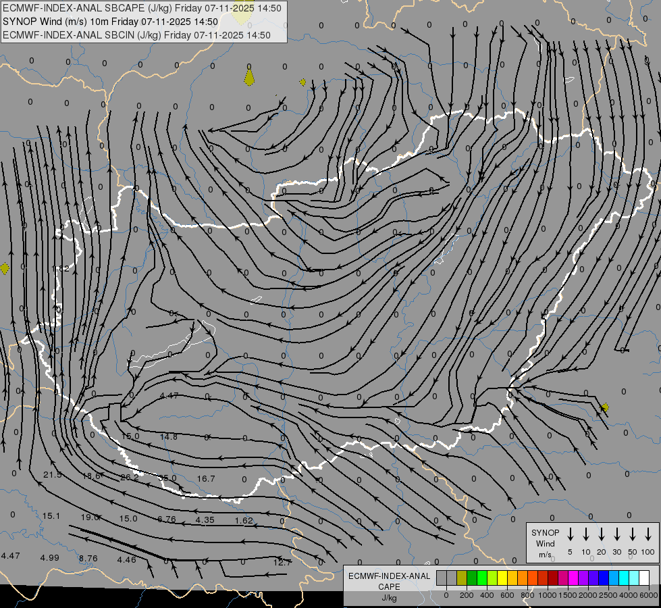Screen dimensions: 661x608
Task: Click the 8.76 CAPE value on map
Action: click(88, 558)
